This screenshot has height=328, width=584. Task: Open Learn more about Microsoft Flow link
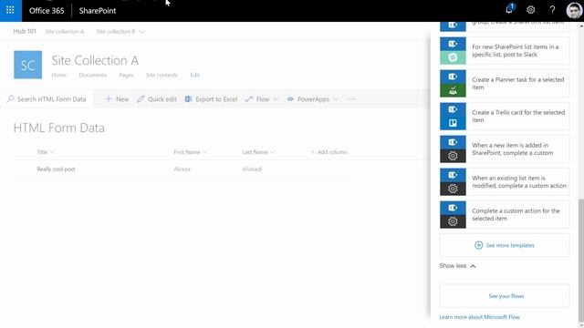click(x=479, y=317)
